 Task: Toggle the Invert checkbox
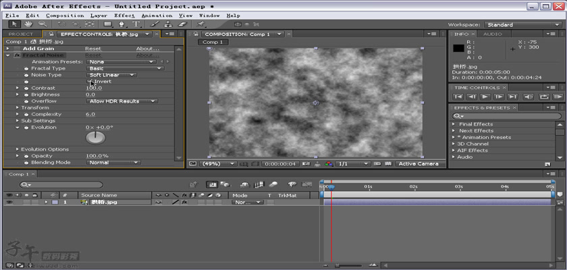click(90, 81)
